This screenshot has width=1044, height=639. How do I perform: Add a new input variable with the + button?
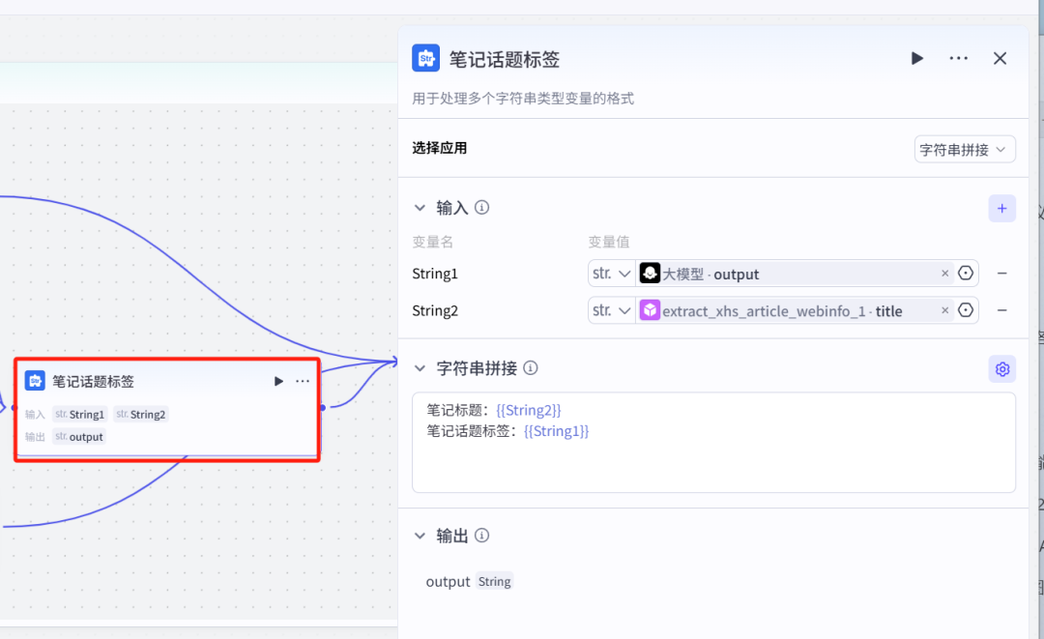click(1001, 208)
